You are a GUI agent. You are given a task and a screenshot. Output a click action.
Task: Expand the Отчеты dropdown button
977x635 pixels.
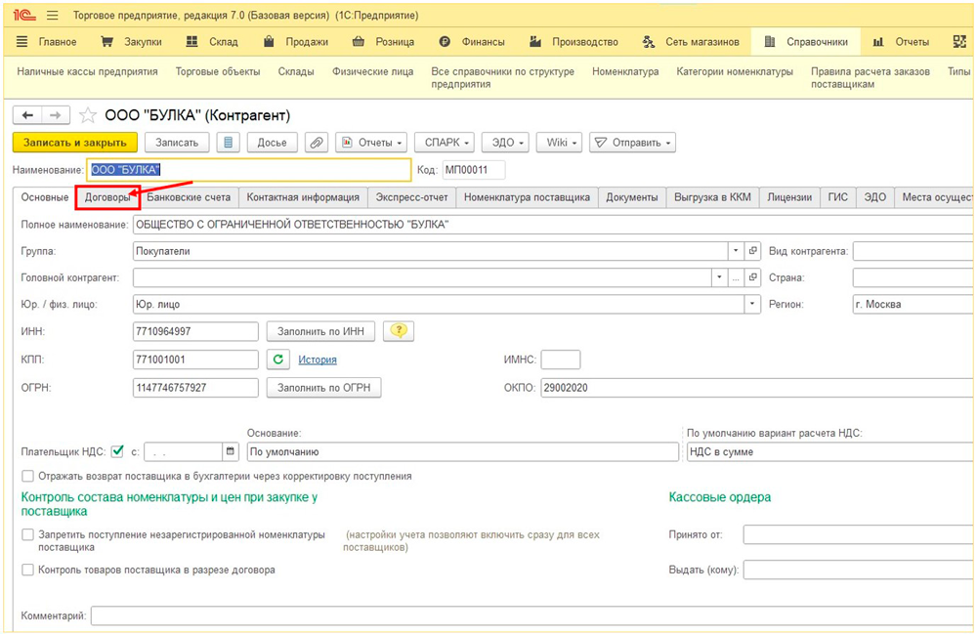371,143
